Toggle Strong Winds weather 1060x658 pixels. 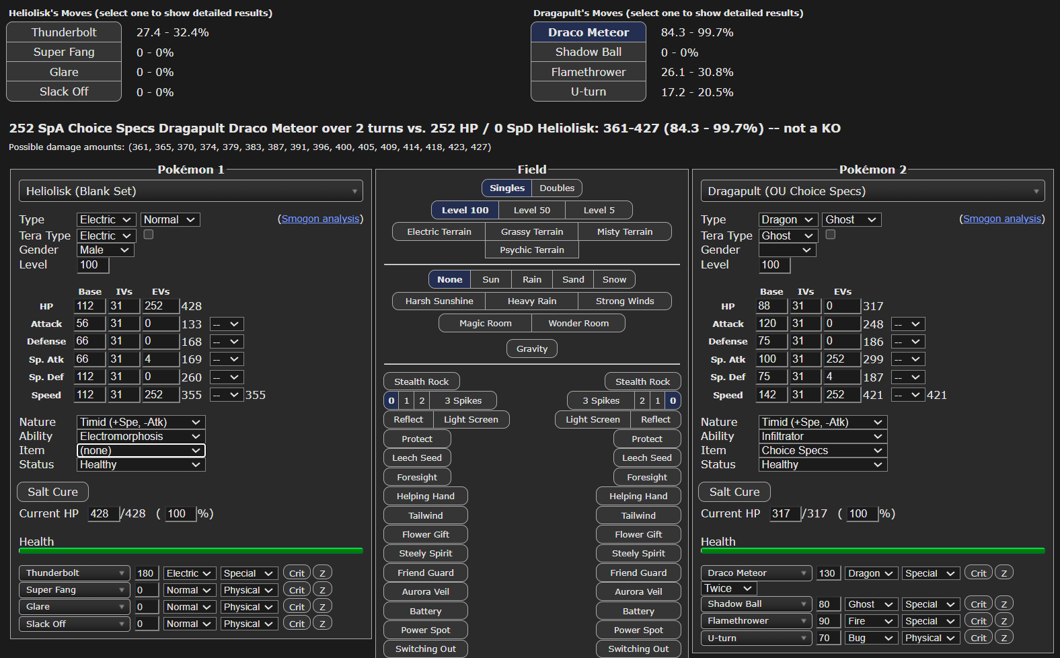pos(625,301)
